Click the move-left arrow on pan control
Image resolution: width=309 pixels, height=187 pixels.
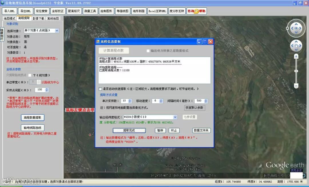coord(292,46)
